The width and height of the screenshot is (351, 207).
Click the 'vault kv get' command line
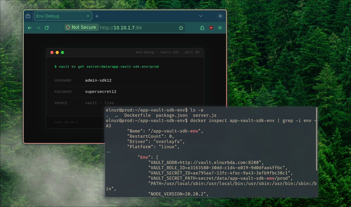[x=106, y=67]
